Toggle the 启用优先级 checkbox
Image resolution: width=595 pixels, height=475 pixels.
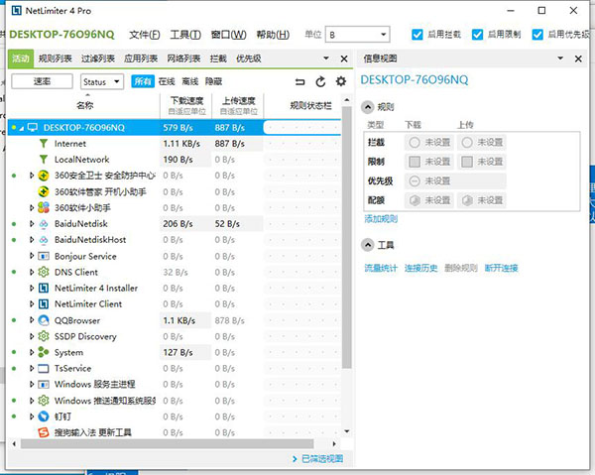[x=537, y=35]
